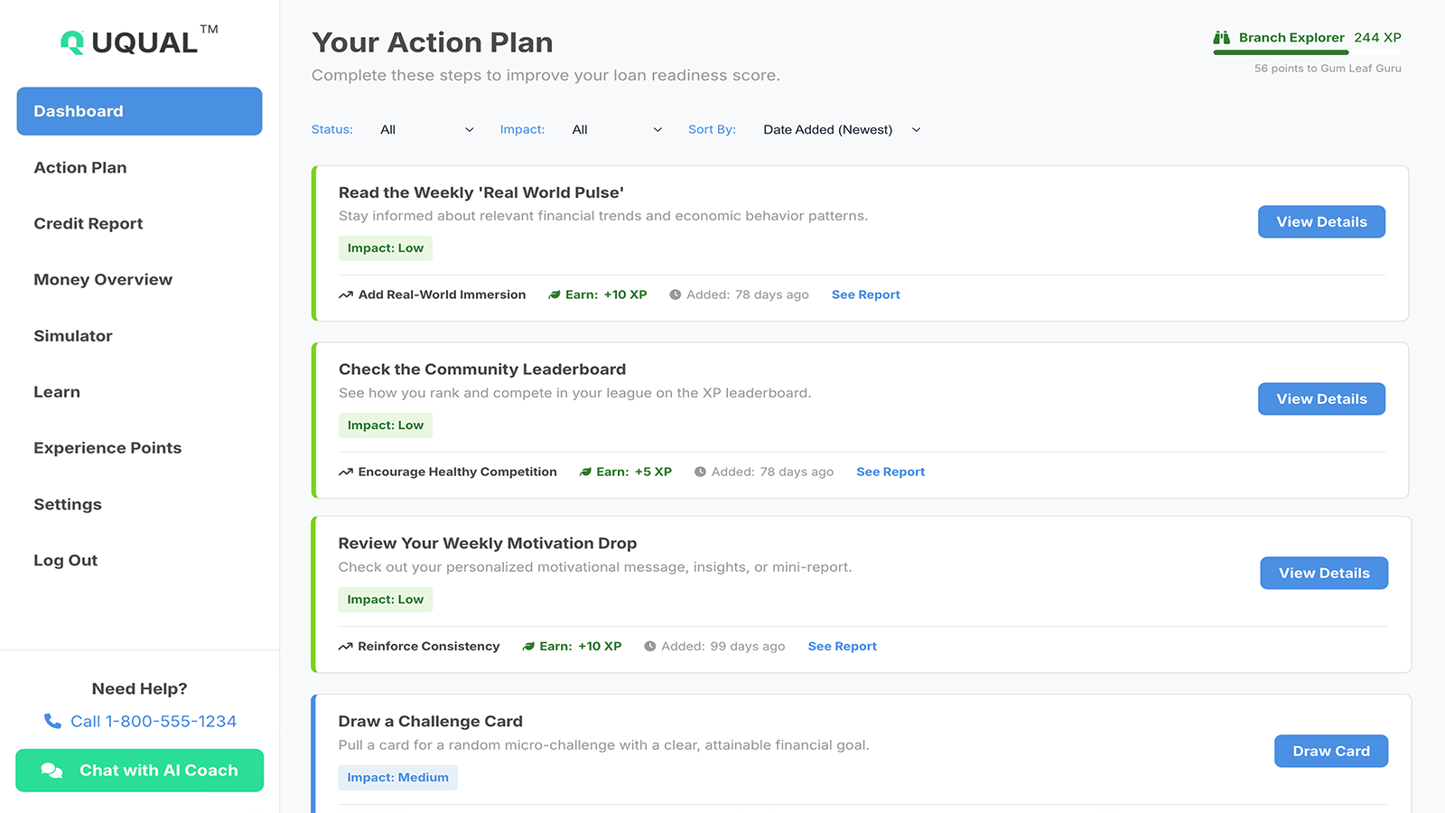
Task: Select Experience Points in the sidebar
Action: click(x=107, y=448)
